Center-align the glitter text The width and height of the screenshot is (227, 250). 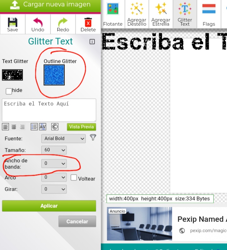click(x=14, y=127)
